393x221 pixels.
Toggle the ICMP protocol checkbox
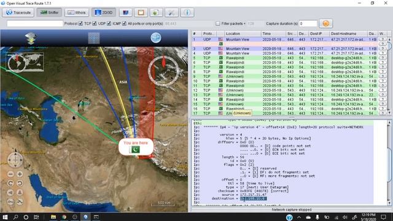[x=109, y=23]
